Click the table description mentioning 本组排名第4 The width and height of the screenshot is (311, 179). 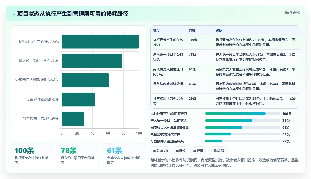tap(255, 86)
